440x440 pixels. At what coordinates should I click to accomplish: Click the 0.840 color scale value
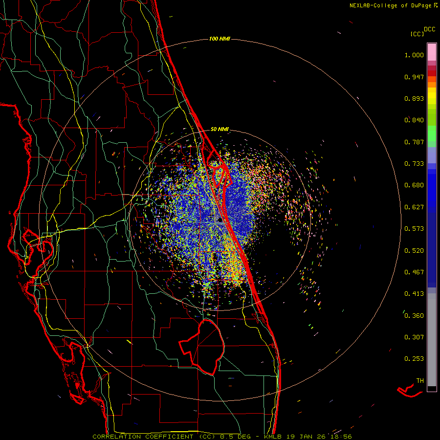[414, 120]
